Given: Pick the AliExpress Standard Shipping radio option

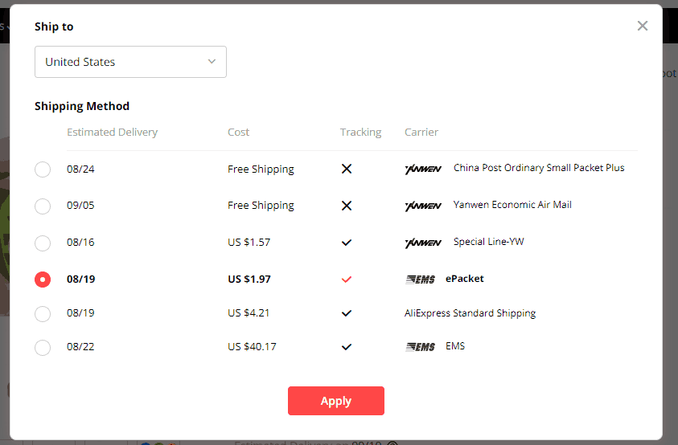Looking at the screenshot, I should pos(43,313).
